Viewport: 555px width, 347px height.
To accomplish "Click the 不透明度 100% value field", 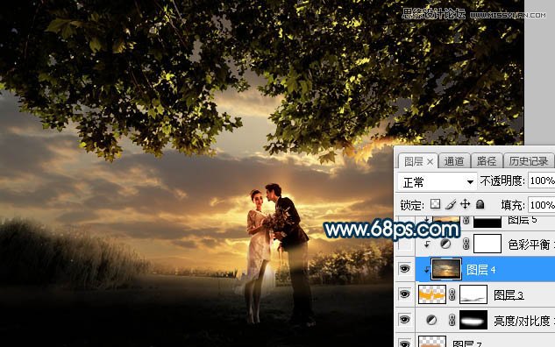I will pyautogui.click(x=542, y=181).
